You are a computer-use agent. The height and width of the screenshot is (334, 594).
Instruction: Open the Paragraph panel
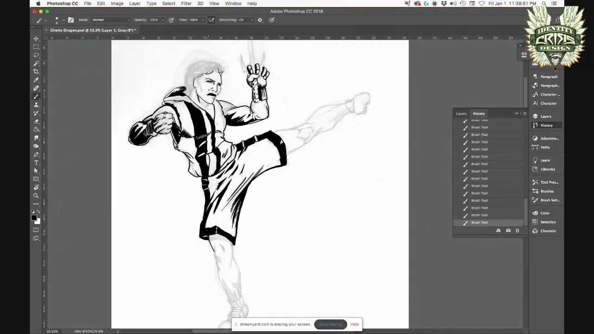[545, 77]
